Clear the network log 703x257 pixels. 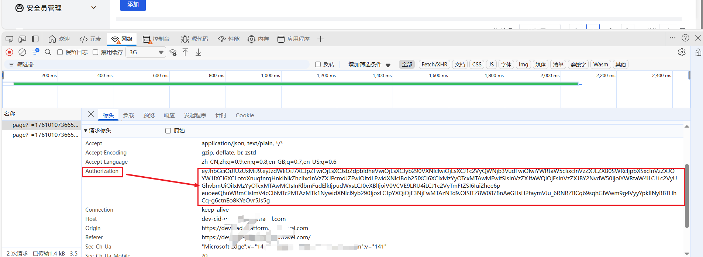[23, 52]
